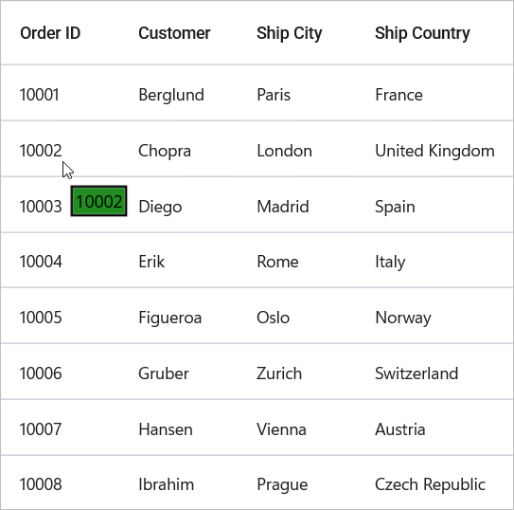Select the Switzerland country cell
This screenshot has height=510, width=514.
[417, 373]
